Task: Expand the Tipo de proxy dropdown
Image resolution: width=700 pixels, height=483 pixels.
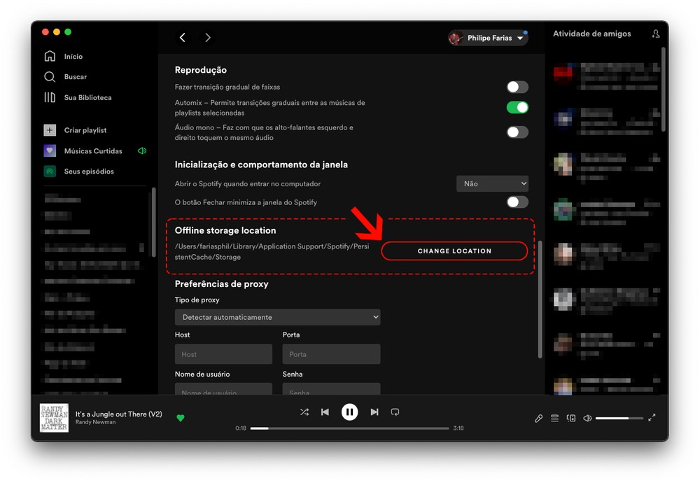Action: pos(277,317)
